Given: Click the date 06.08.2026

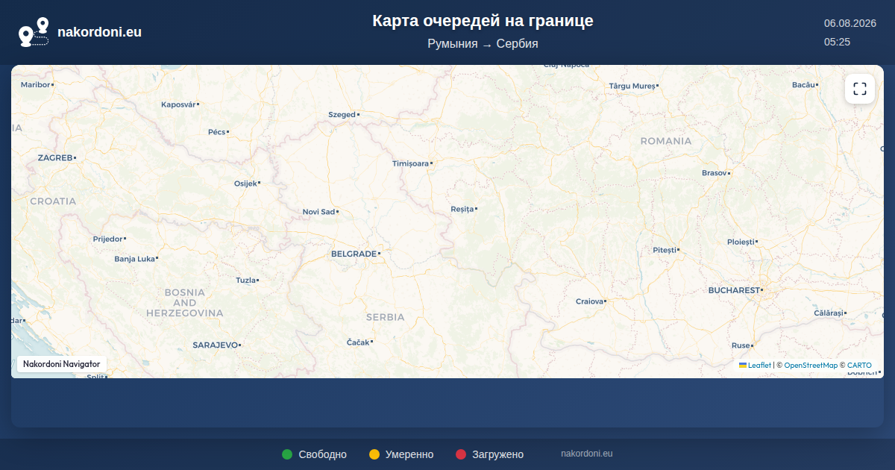Looking at the screenshot, I should coord(850,23).
